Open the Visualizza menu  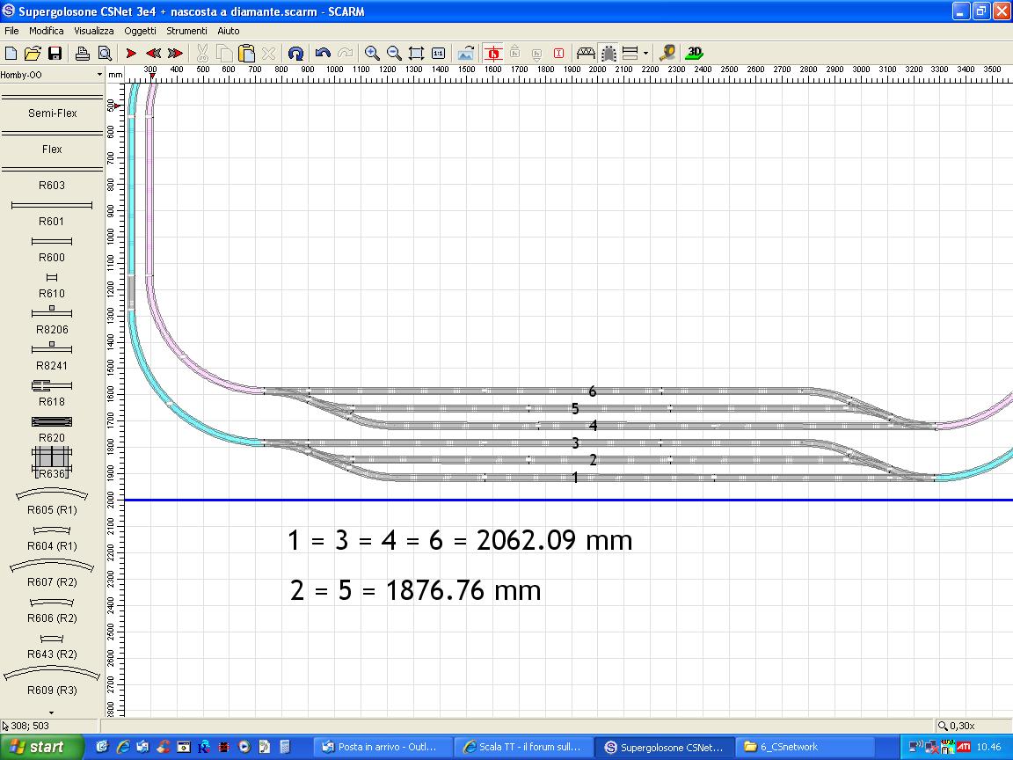94,31
